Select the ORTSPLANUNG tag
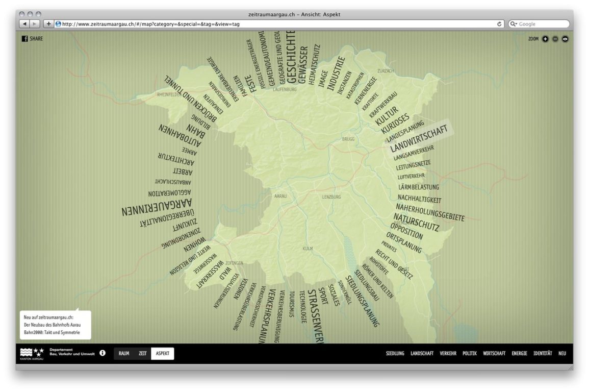The height and width of the screenshot is (392, 589). tap(404, 242)
